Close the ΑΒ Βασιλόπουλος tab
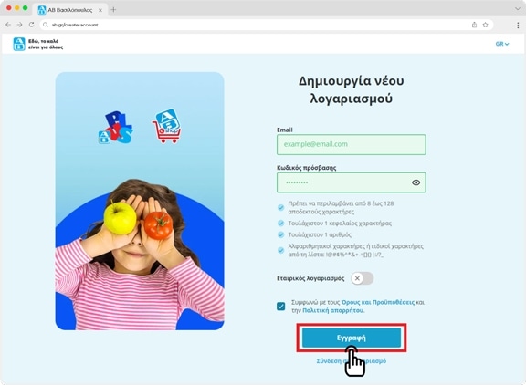 click(x=100, y=10)
